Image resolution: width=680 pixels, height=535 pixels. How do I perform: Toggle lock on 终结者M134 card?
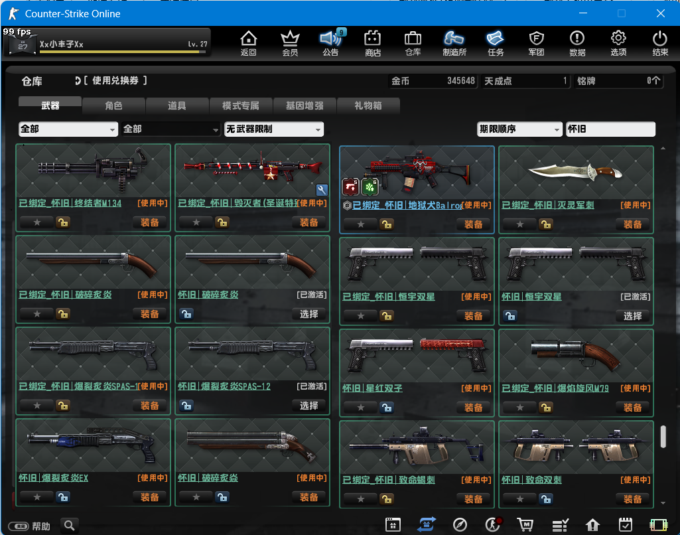click(x=63, y=222)
